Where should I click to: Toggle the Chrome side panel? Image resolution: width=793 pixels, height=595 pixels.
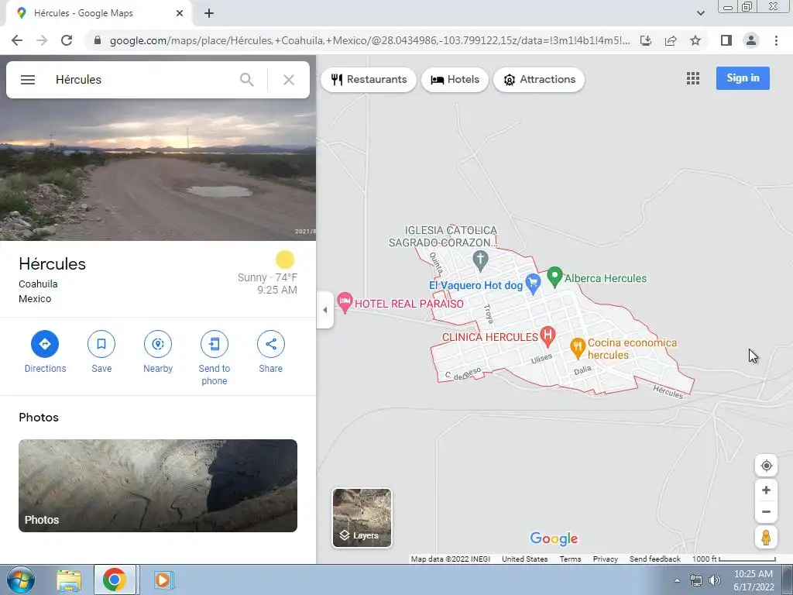point(726,40)
